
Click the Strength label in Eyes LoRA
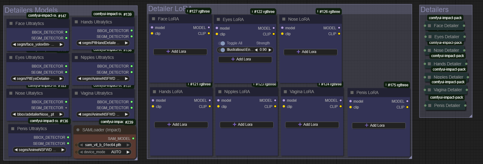point(263,43)
